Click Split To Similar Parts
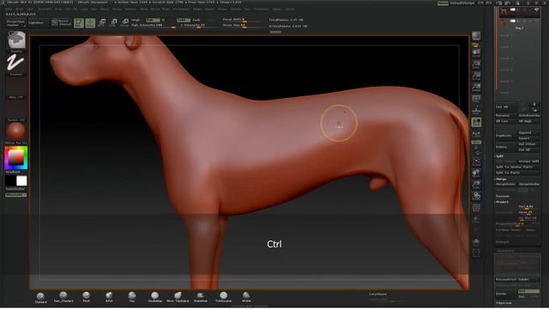549x309 pixels. pyautogui.click(x=517, y=167)
